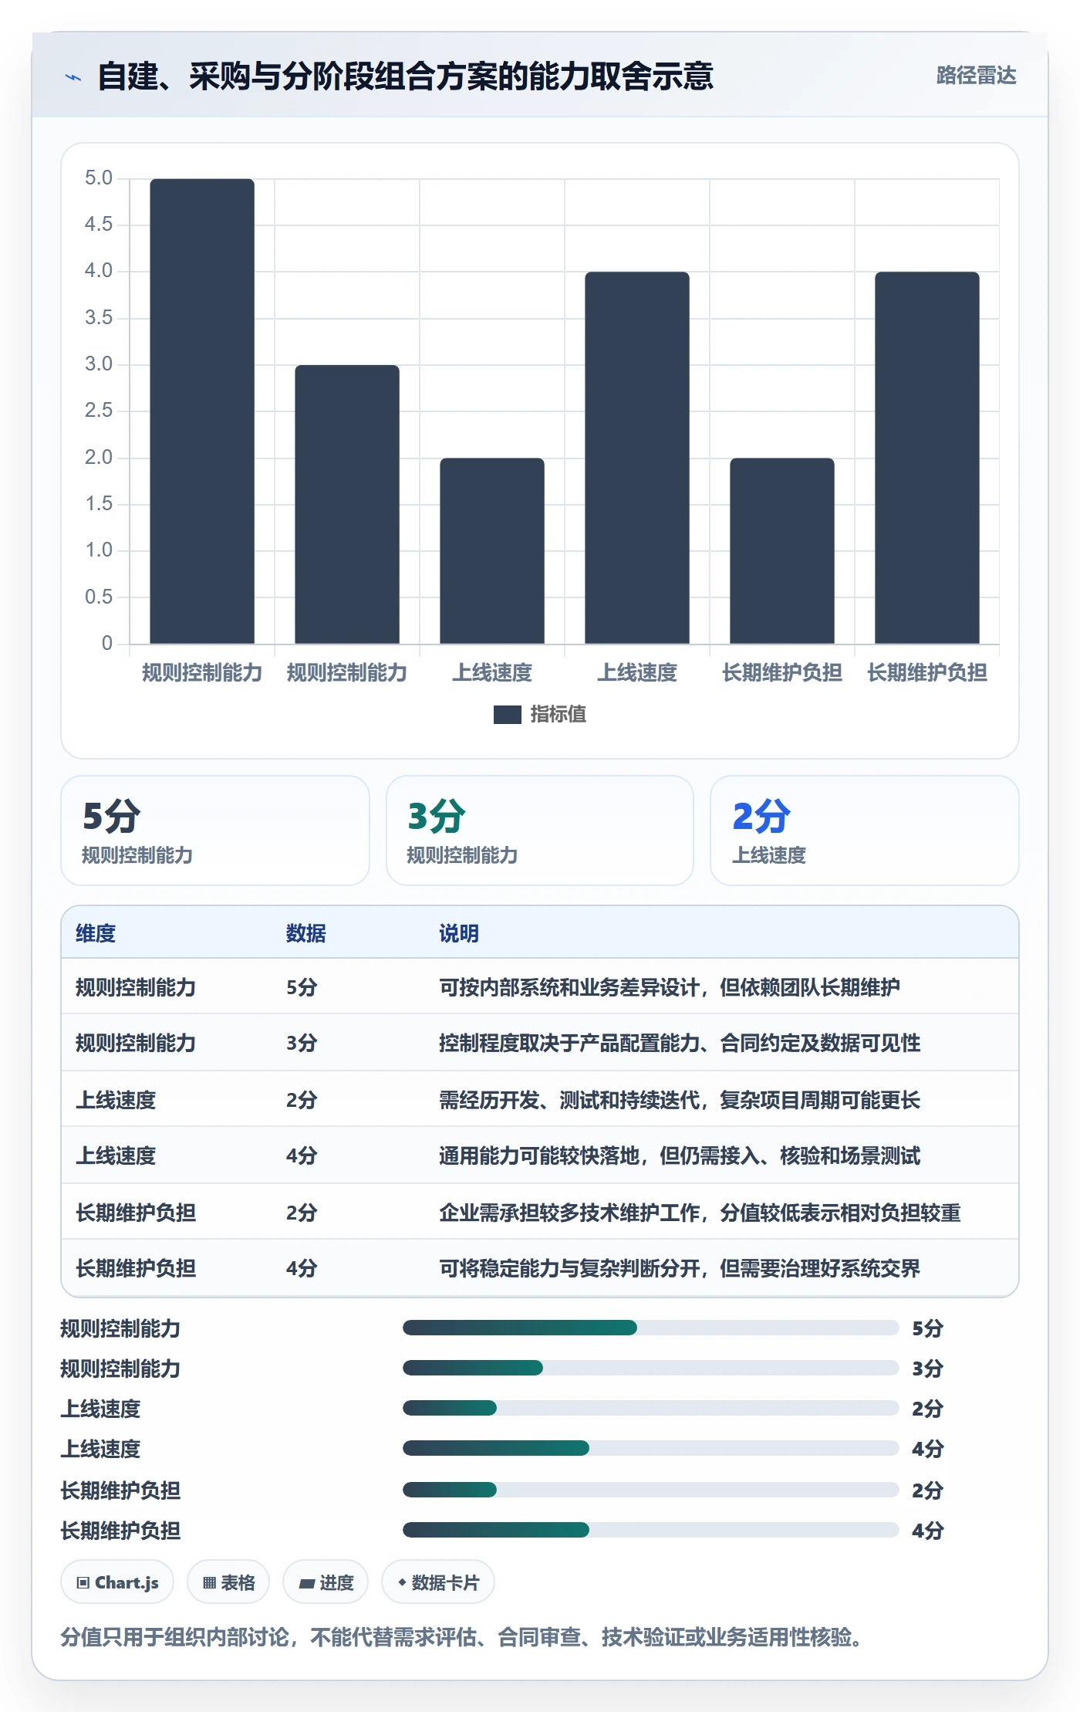Screen dimensions: 1080x1712
Task: Click the diamond icon in the 数据卡片 chip
Action: (402, 1582)
